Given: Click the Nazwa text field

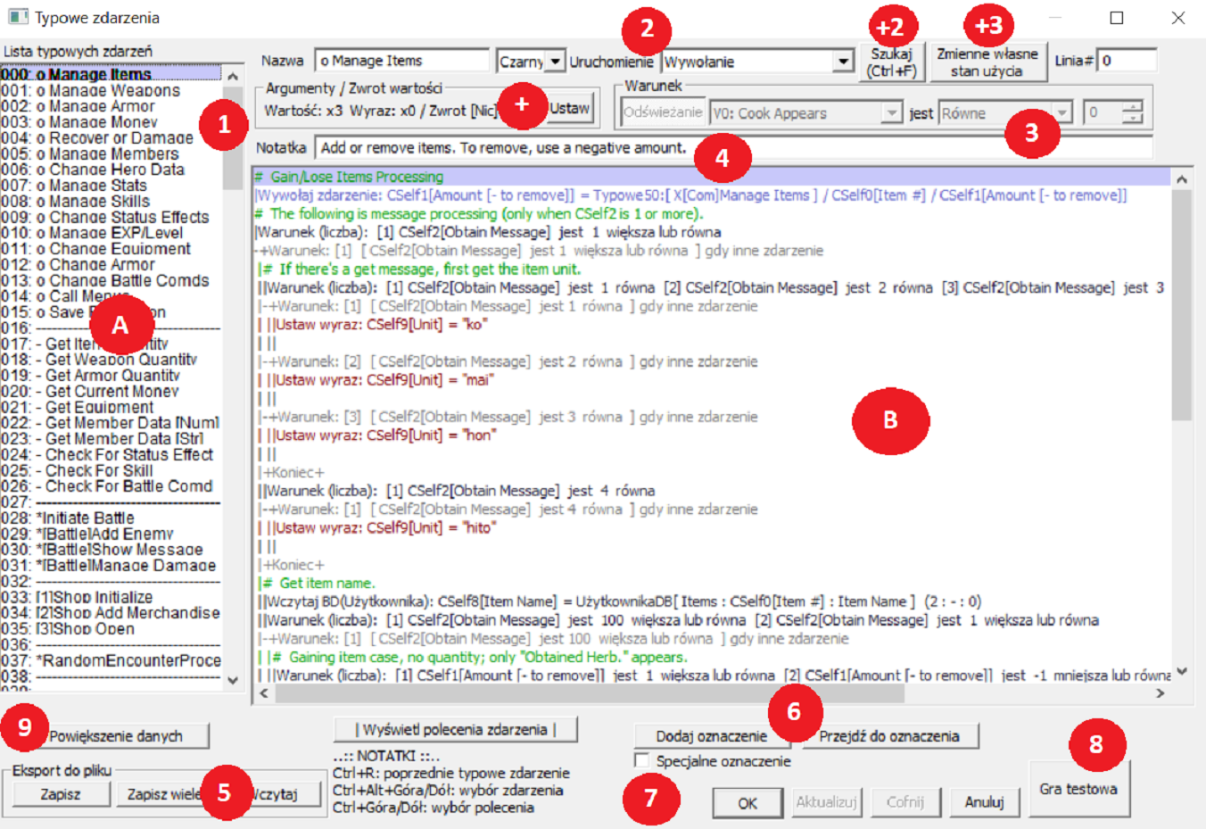Looking at the screenshot, I should [x=401, y=62].
